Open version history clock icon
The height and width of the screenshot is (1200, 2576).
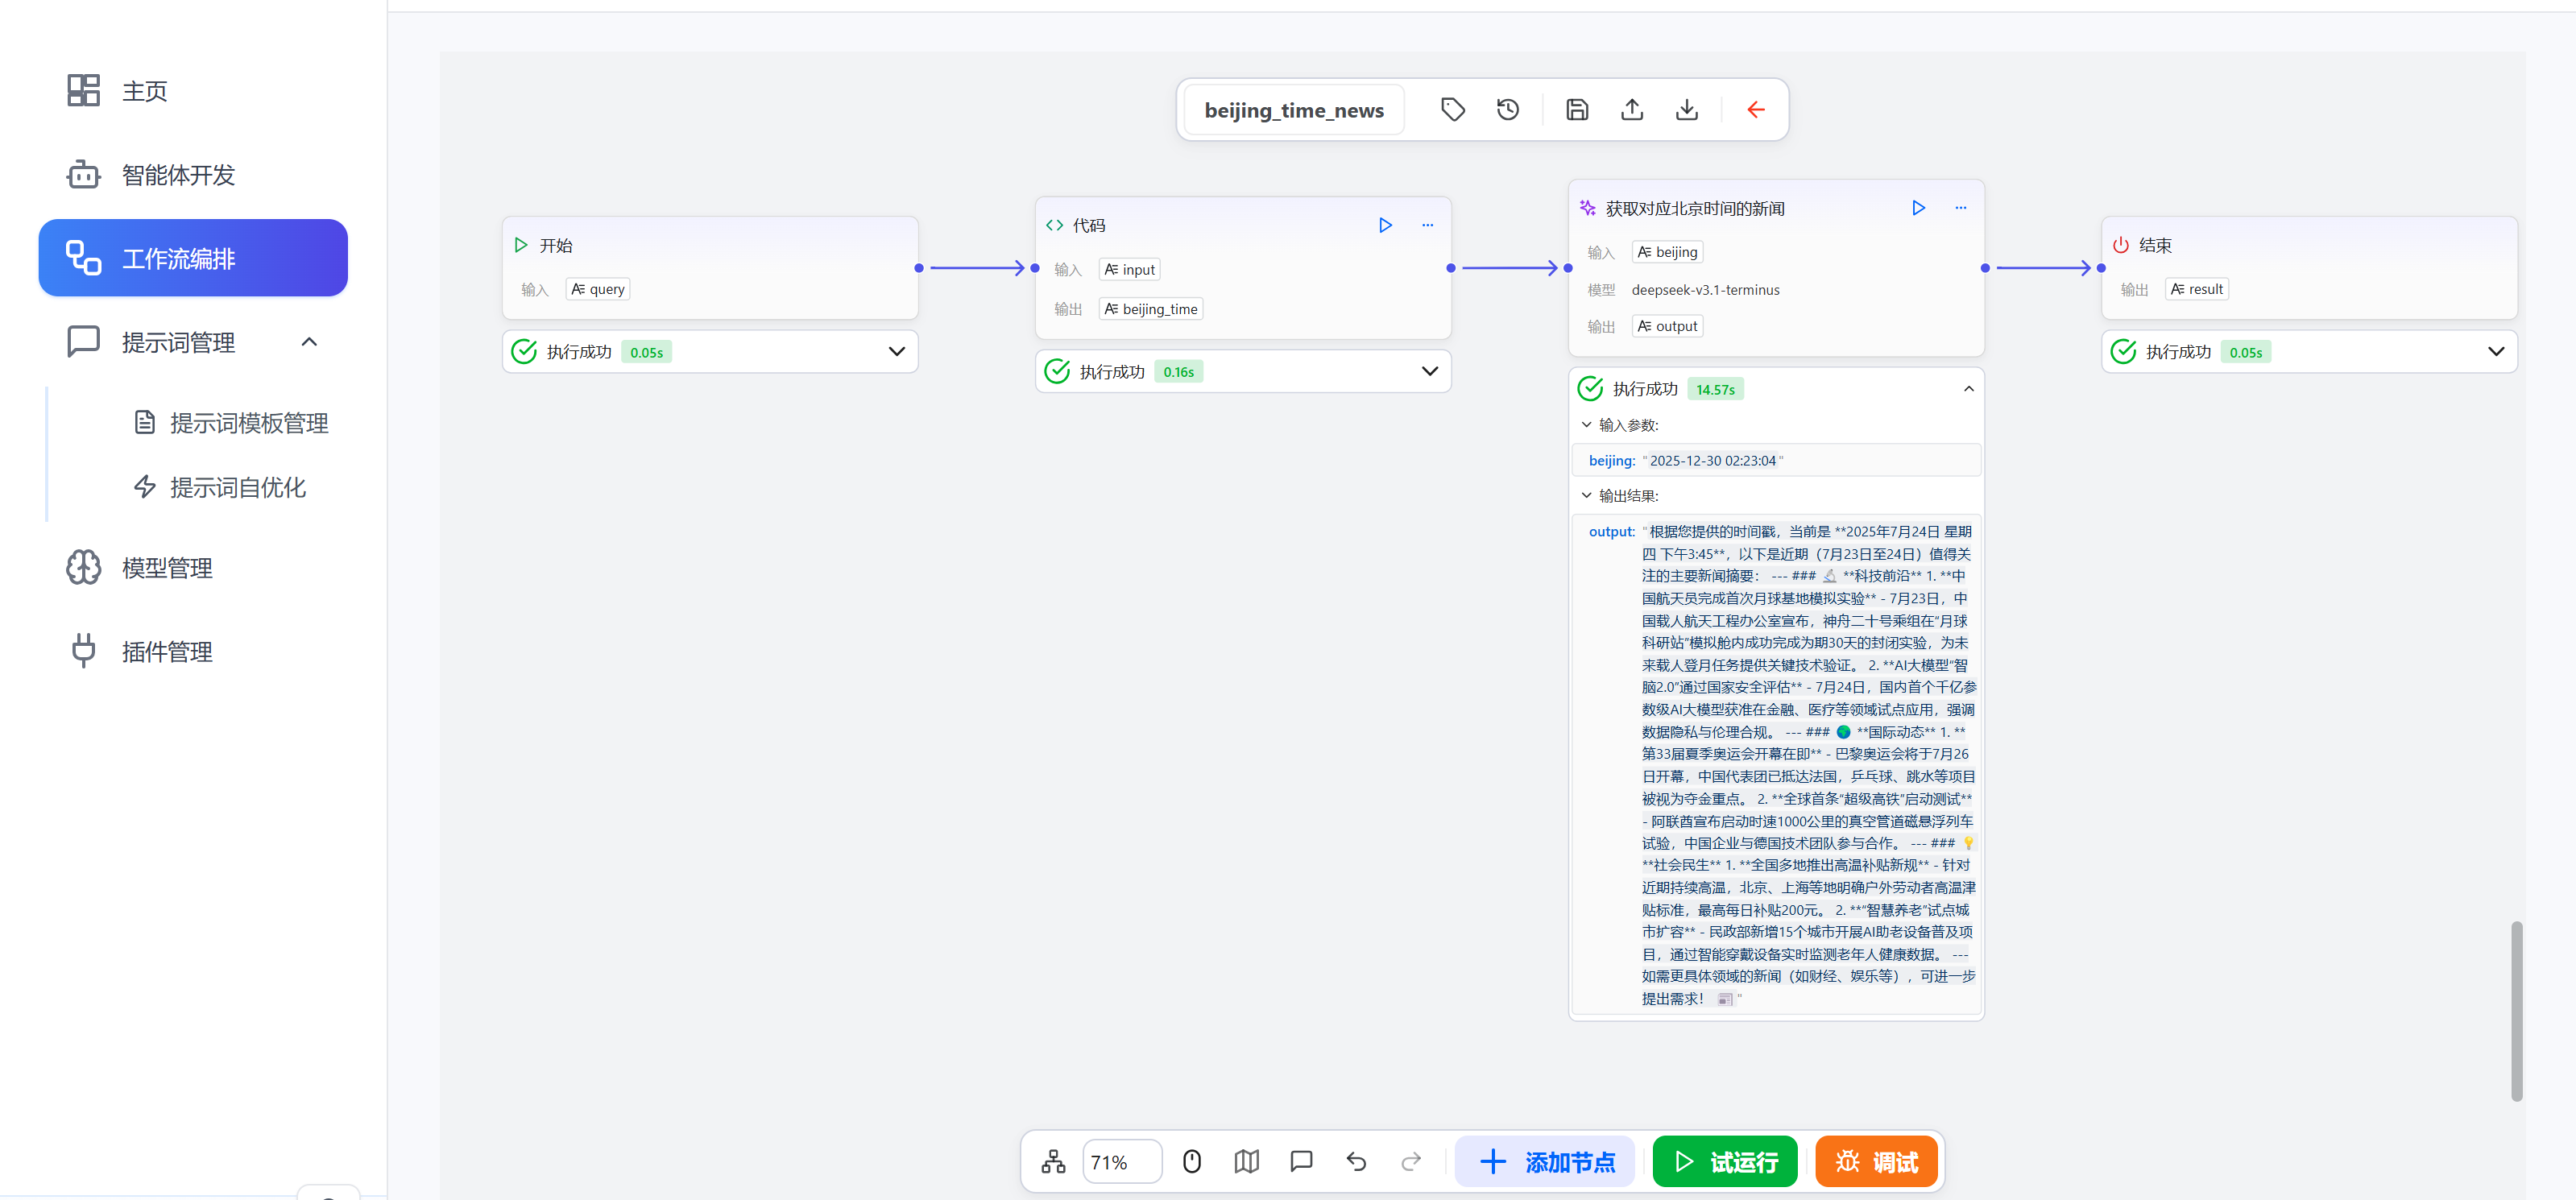coord(1507,110)
